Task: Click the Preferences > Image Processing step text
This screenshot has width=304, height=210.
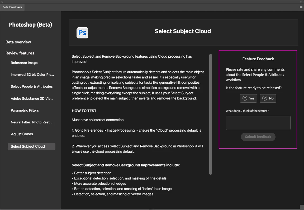Action: coord(136,133)
